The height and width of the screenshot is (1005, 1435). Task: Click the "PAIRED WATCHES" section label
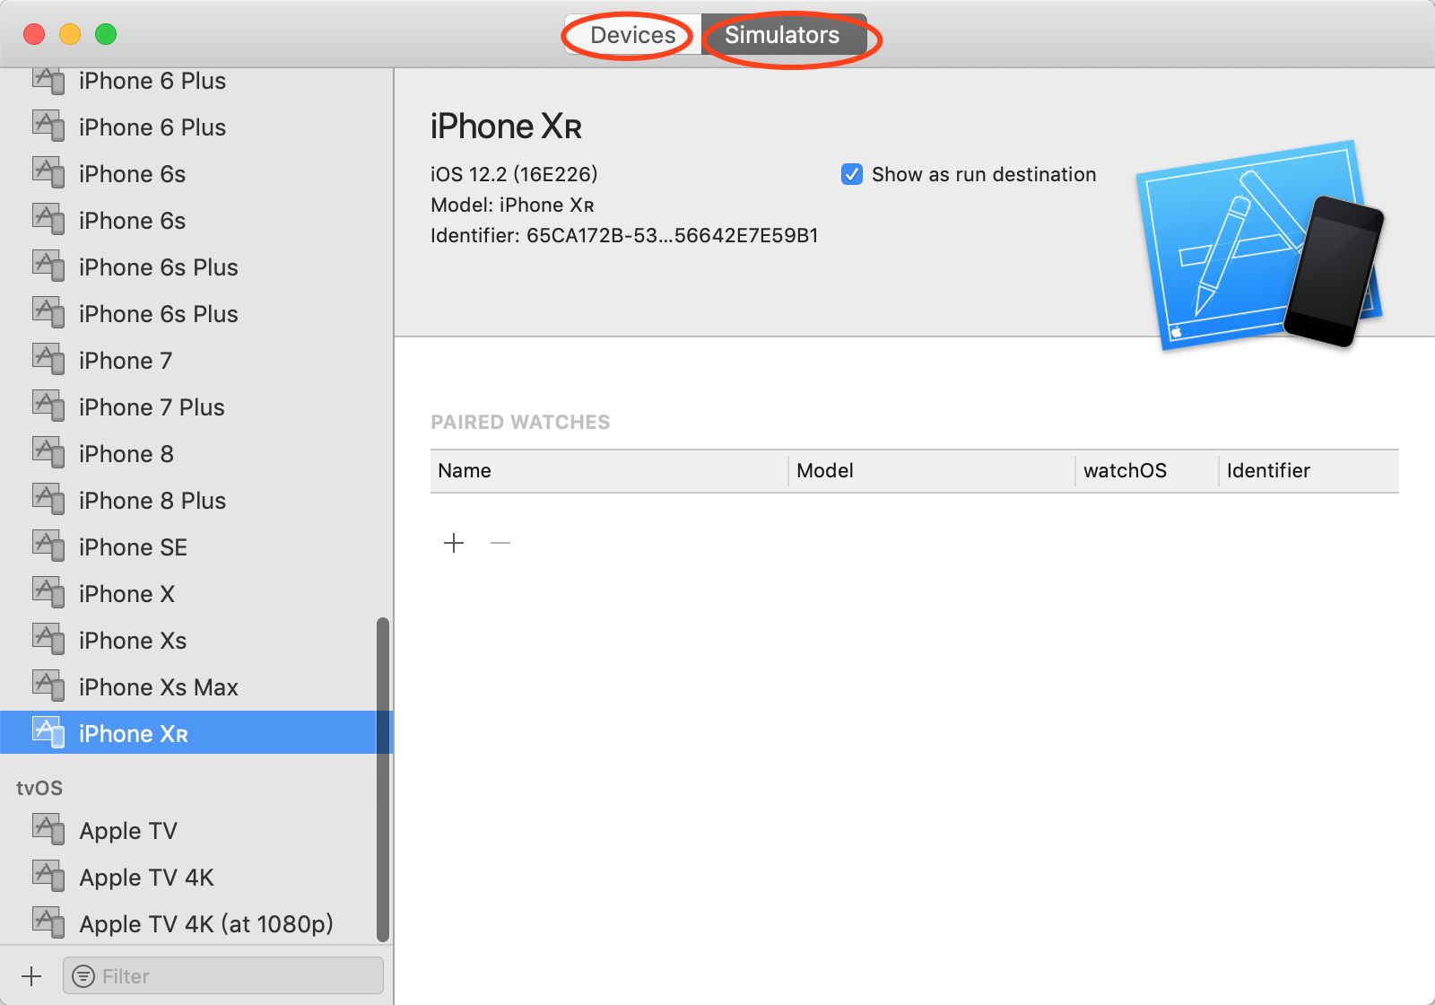(x=520, y=422)
